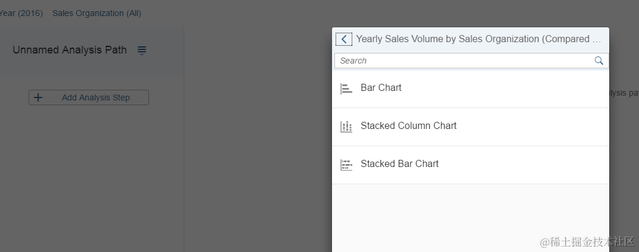Click the empty area below the chart list
This screenshot has width=639, height=252.
470,217
